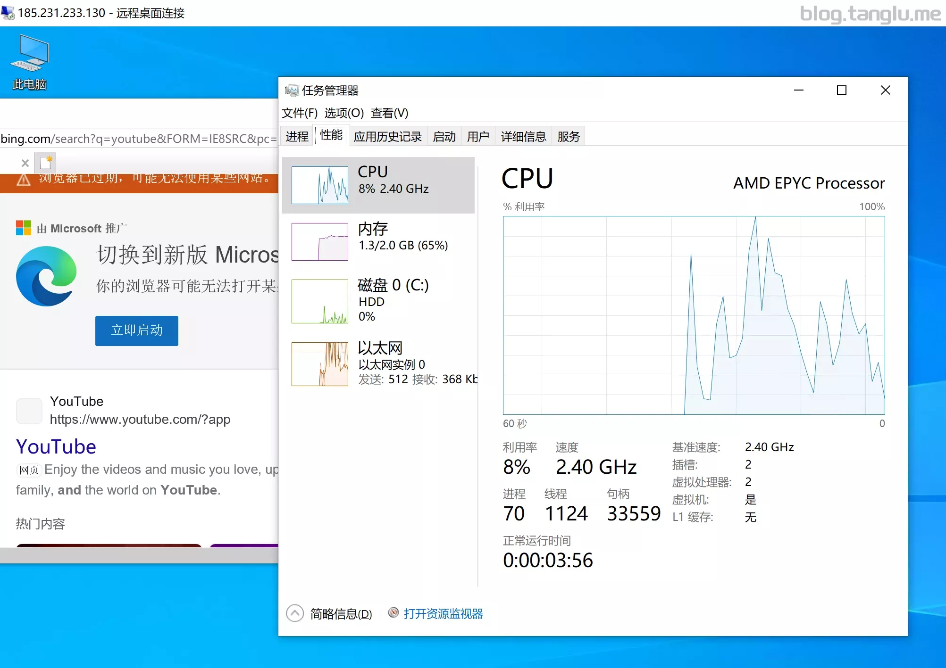Click the 由 Microsoft 推广 text
Viewport: 946px width, 668px height.
coord(82,229)
